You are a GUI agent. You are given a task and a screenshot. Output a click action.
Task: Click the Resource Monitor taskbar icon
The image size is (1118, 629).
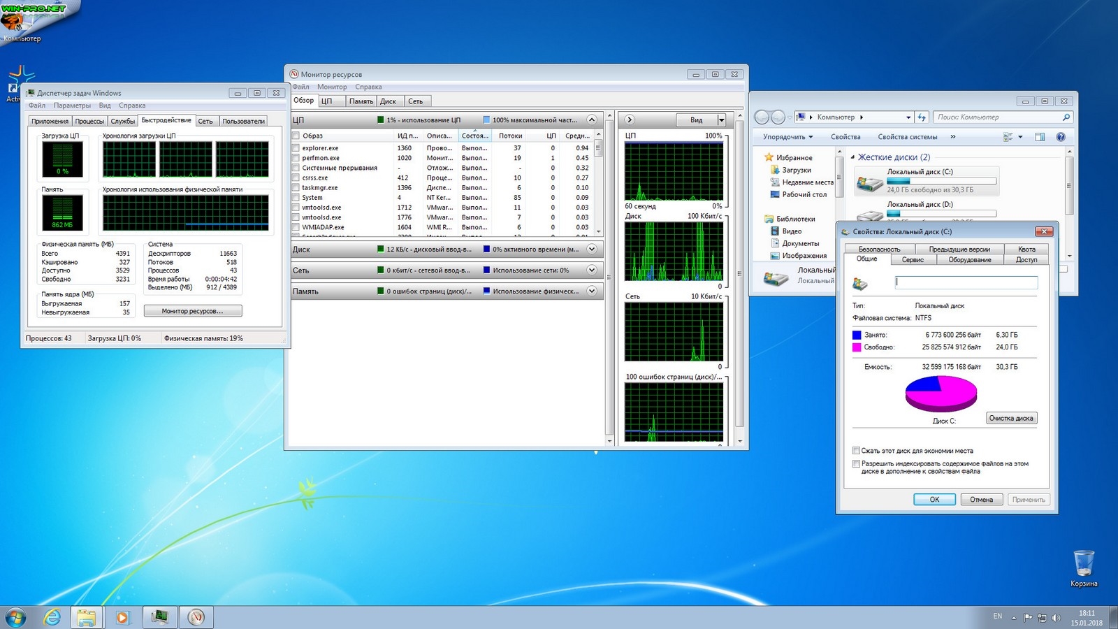(x=196, y=617)
